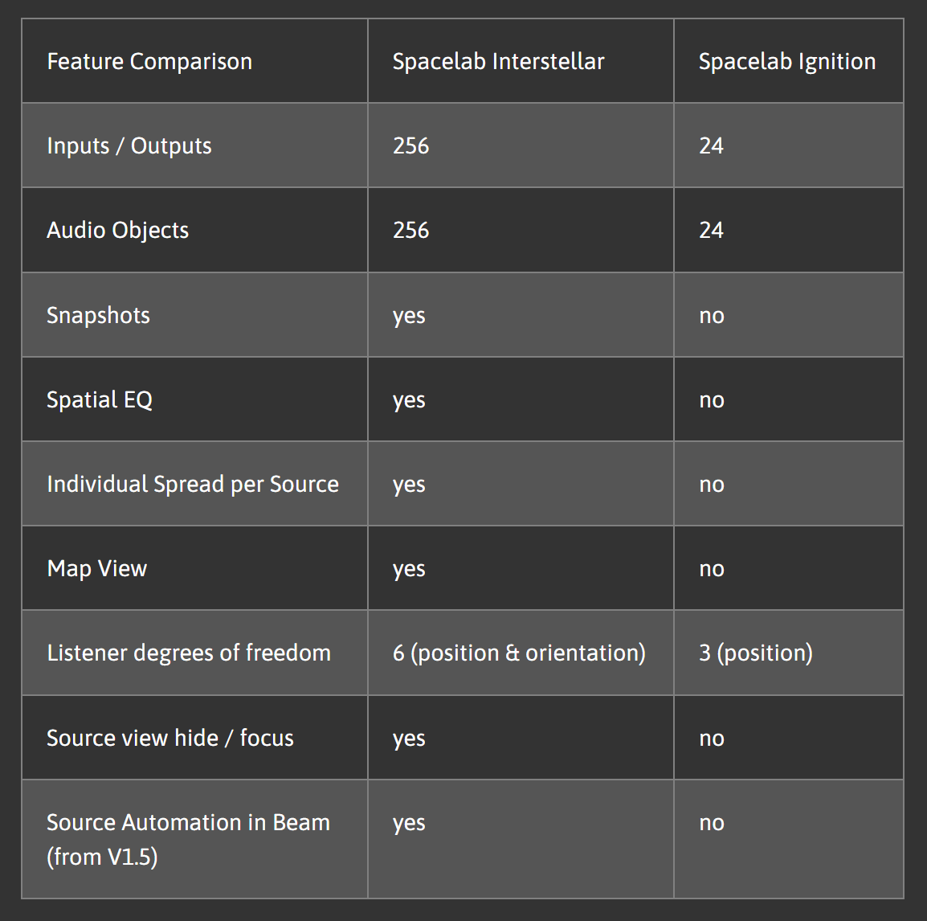The width and height of the screenshot is (927, 921).
Task: Click the Source view hide / focus label
Action: pos(170,738)
